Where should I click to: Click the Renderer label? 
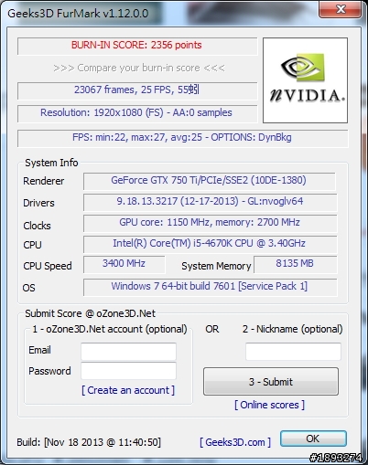44,181
